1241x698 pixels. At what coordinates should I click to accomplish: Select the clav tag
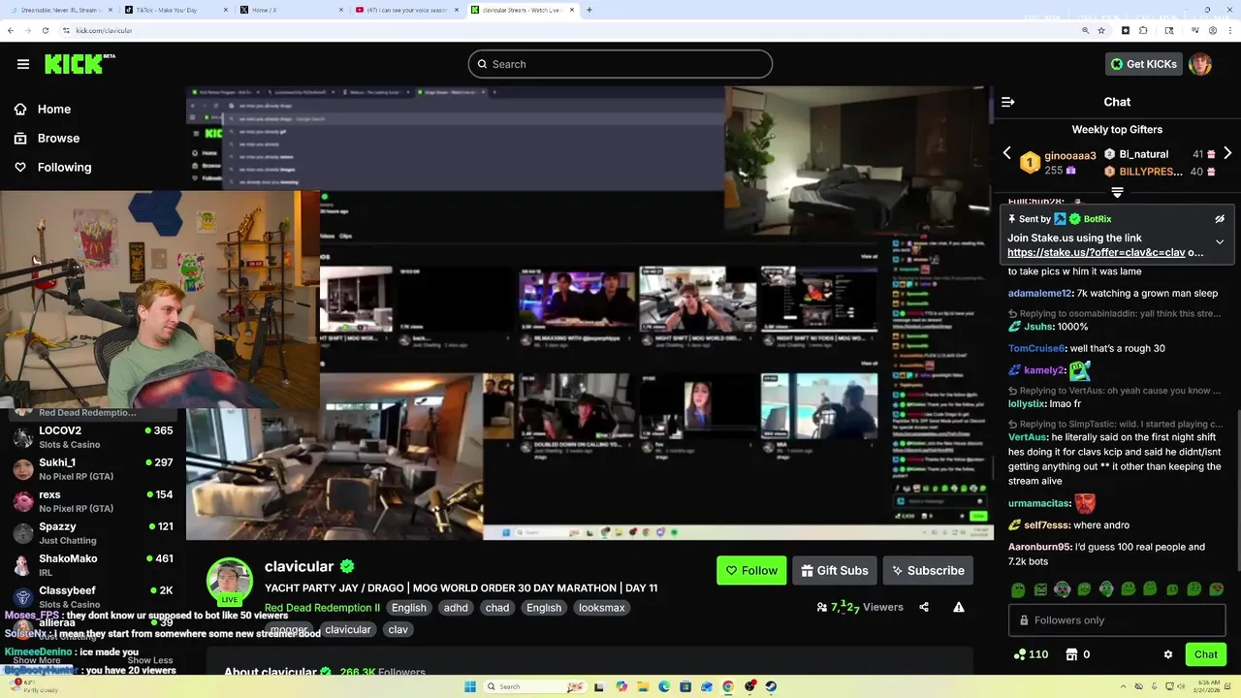coord(398,630)
